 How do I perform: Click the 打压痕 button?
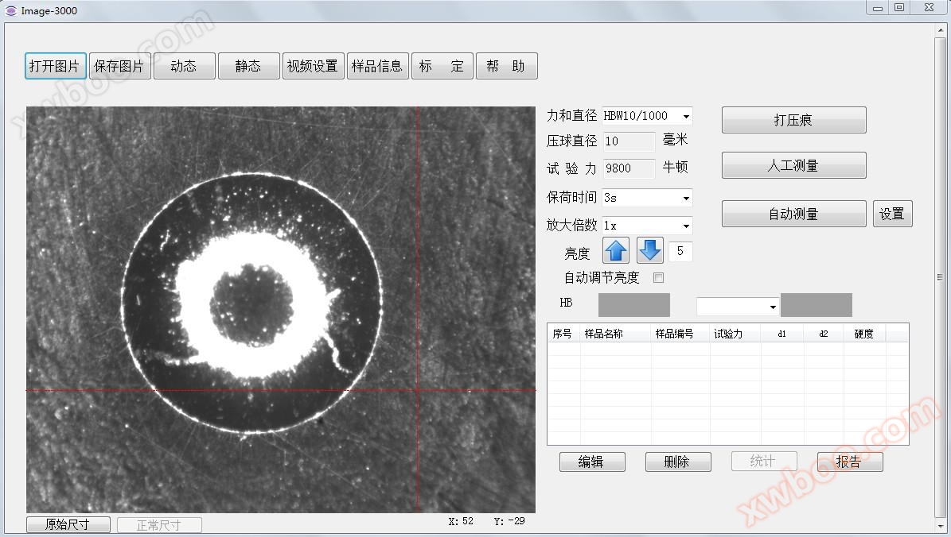pyautogui.click(x=793, y=120)
